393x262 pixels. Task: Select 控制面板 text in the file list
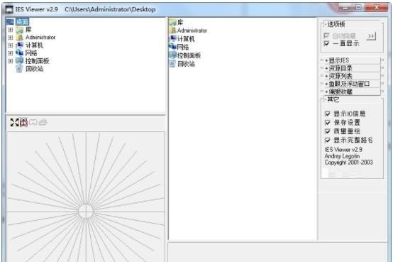[x=189, y=55]
